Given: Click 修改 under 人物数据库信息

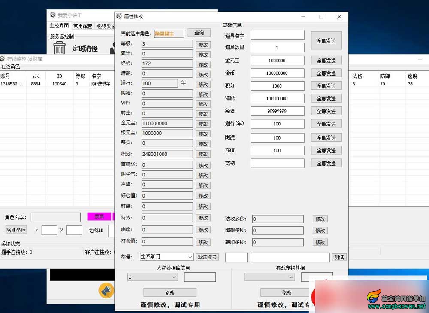Looking at the screenshot, I should 170,292.
